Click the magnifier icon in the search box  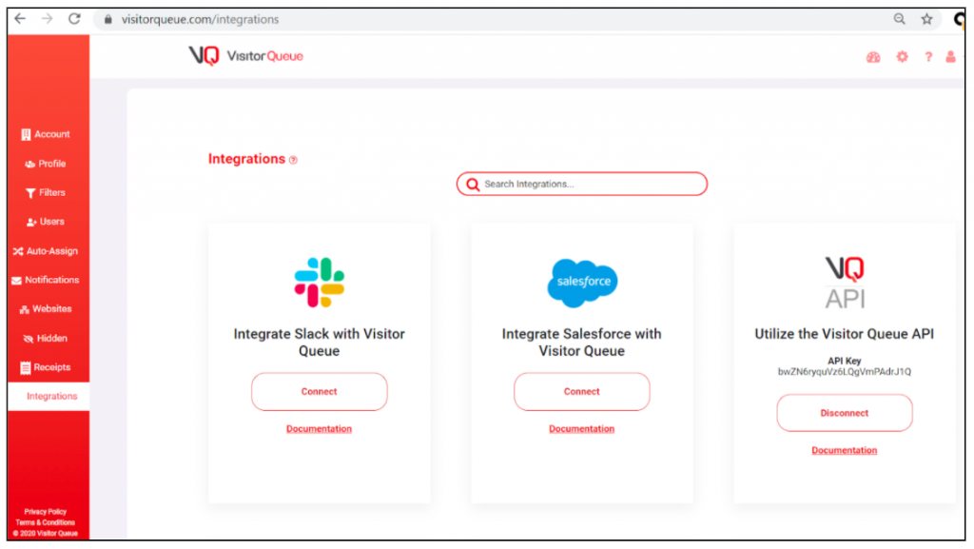coord(473,185)
